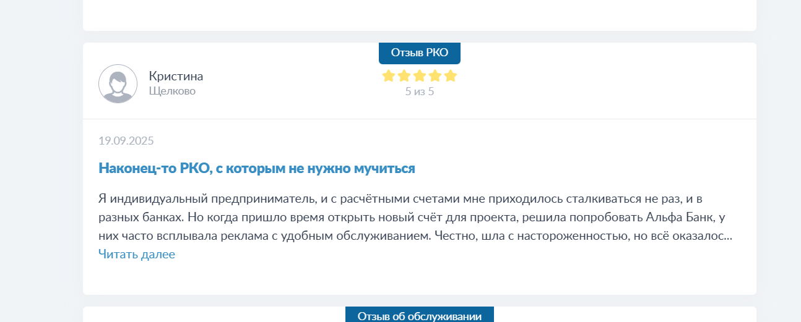Click the five-star rating row
The height and width of the screenshot is (322, 801).
(x=420, y=76)
